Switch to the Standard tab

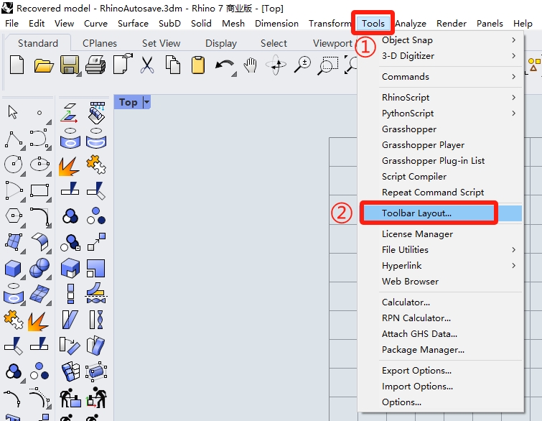pos(38,43)
